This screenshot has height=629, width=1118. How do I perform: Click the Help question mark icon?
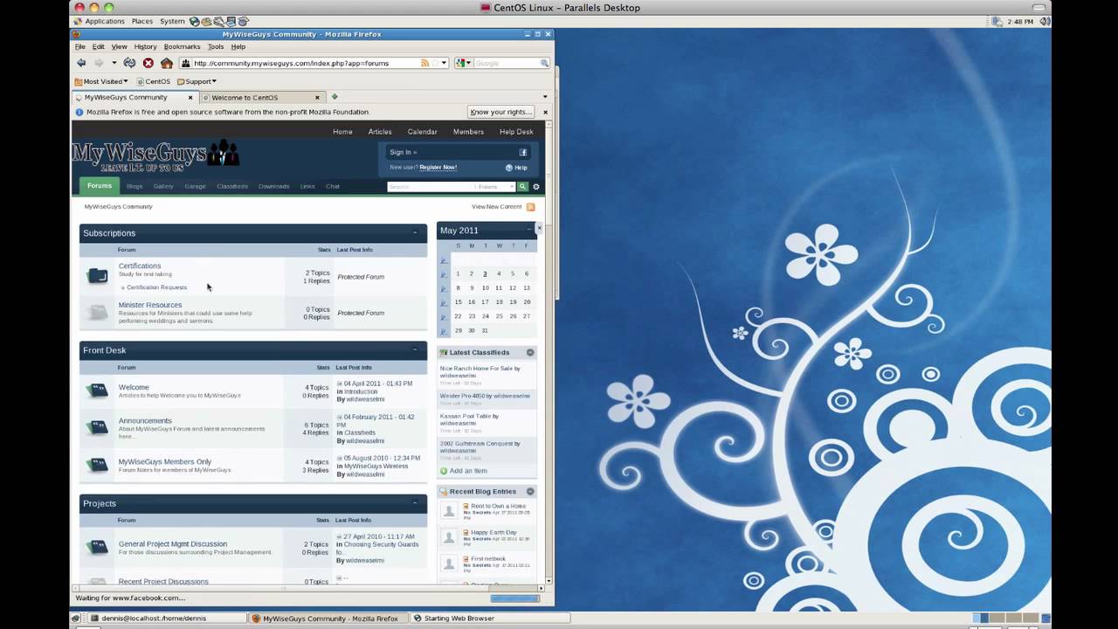509,167
